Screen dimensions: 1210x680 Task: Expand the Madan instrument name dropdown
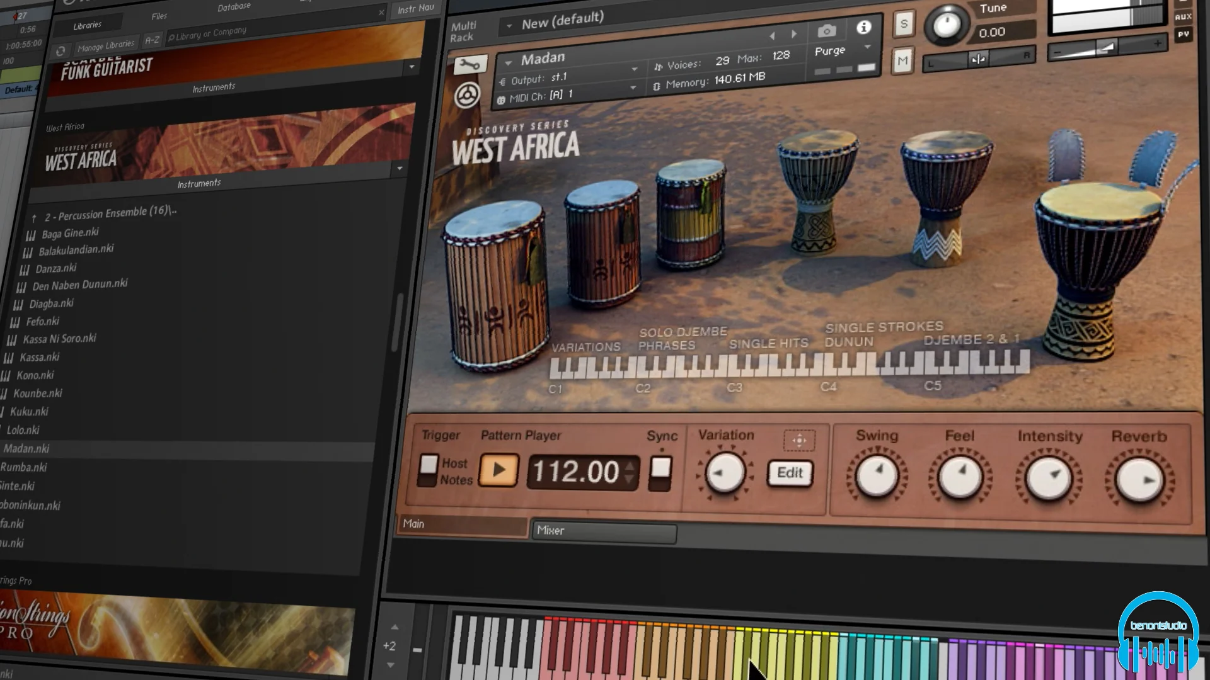pyautogui.click(x=508, y=63)
